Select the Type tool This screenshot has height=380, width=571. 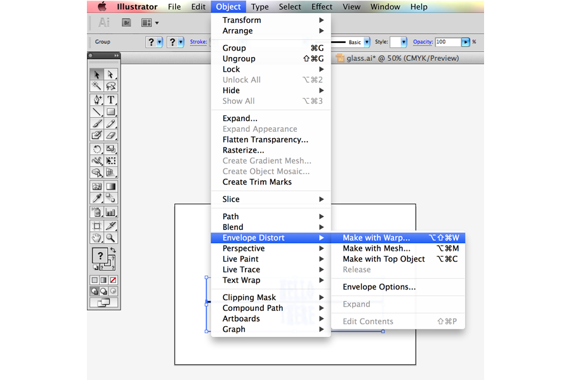tap(110, 99)
